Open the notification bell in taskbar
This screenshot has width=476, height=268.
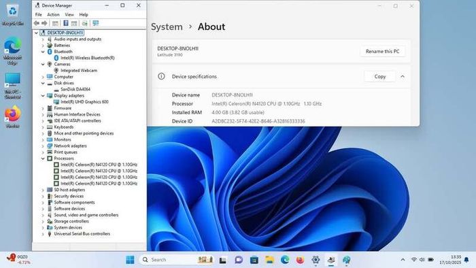tap(466, 260)
